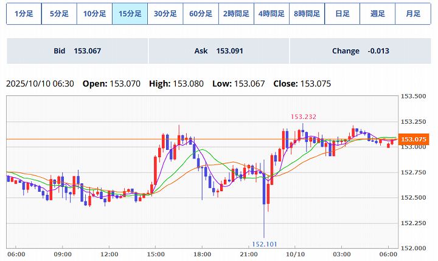Click the 153.232 high price label

pos(304,117)
